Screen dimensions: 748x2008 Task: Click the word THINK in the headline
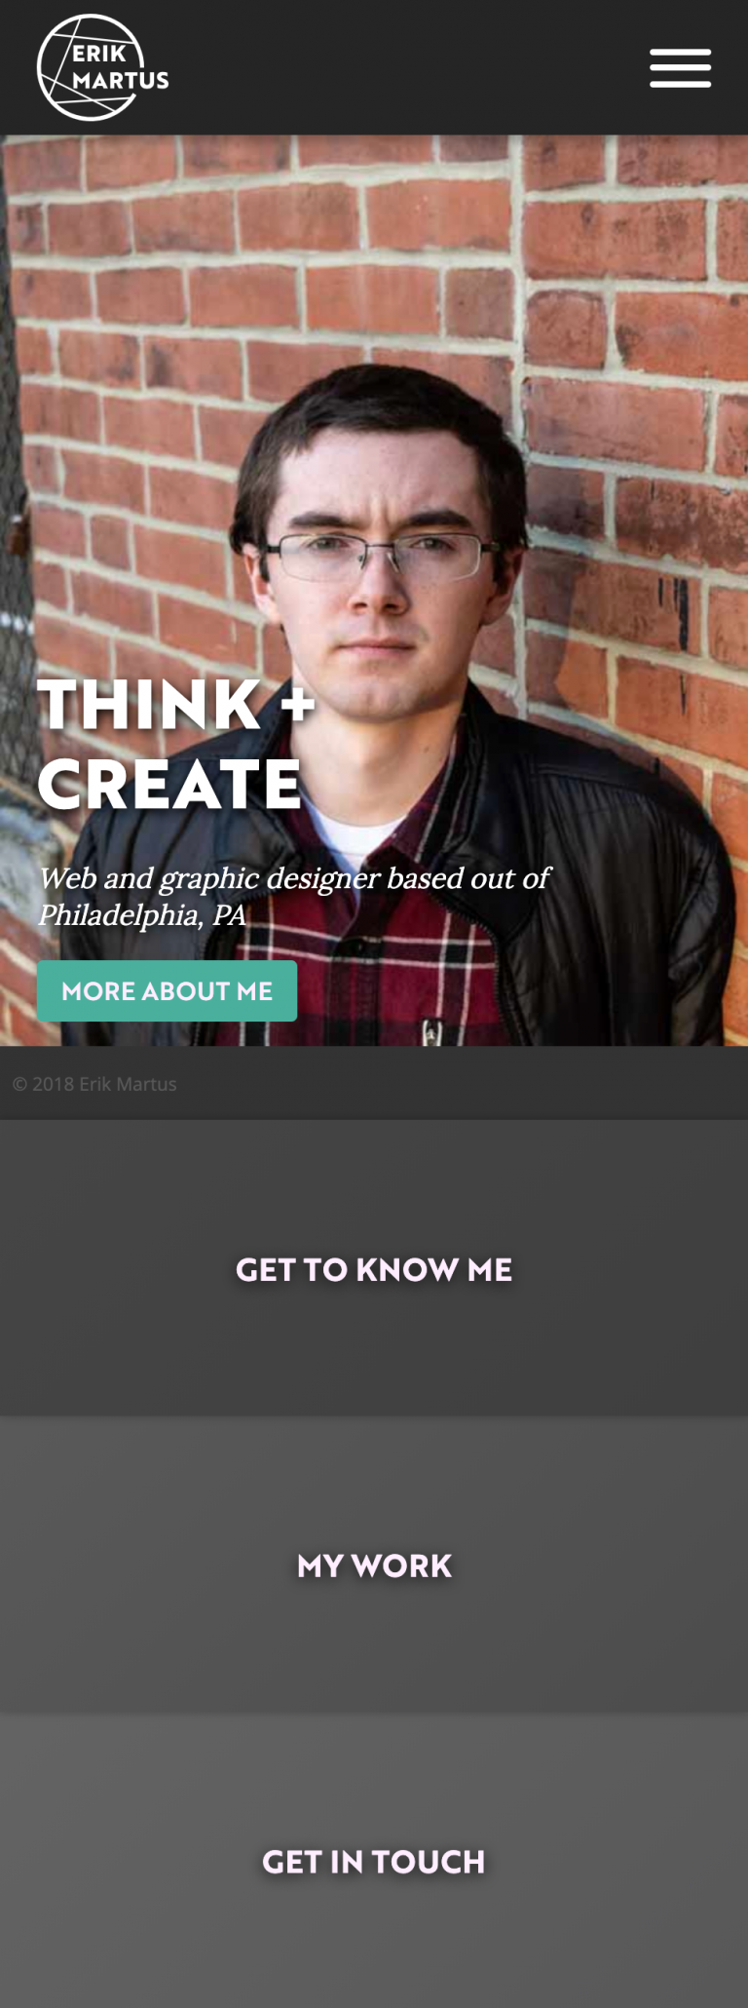pos(149,704)
